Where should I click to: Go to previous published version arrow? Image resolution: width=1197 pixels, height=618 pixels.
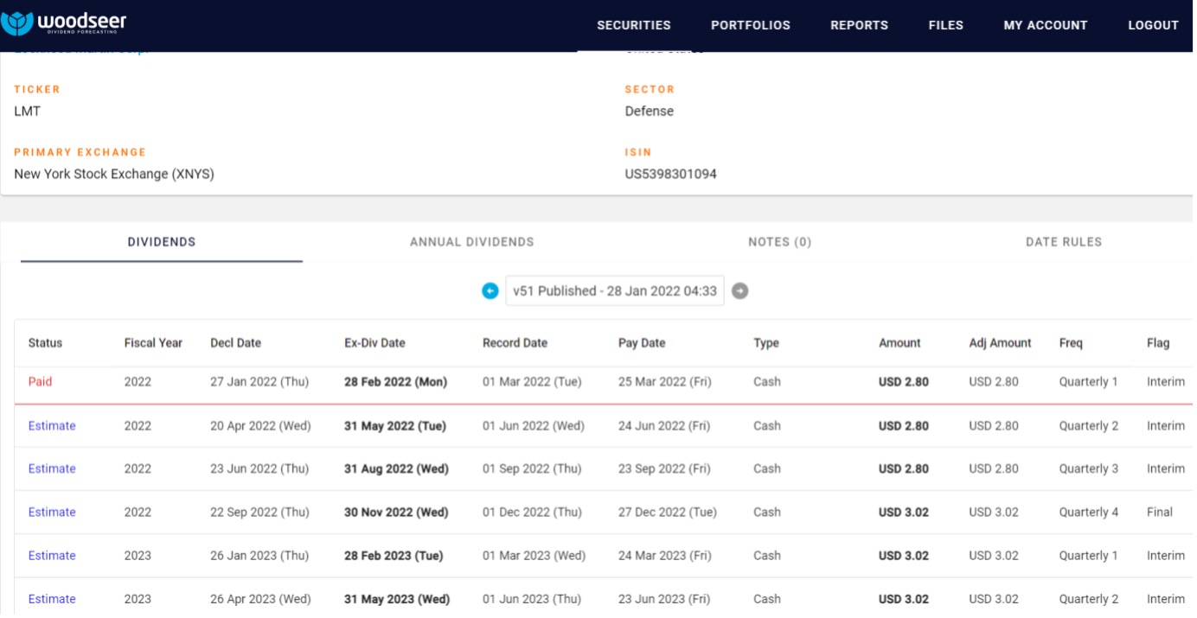(490, 291)
